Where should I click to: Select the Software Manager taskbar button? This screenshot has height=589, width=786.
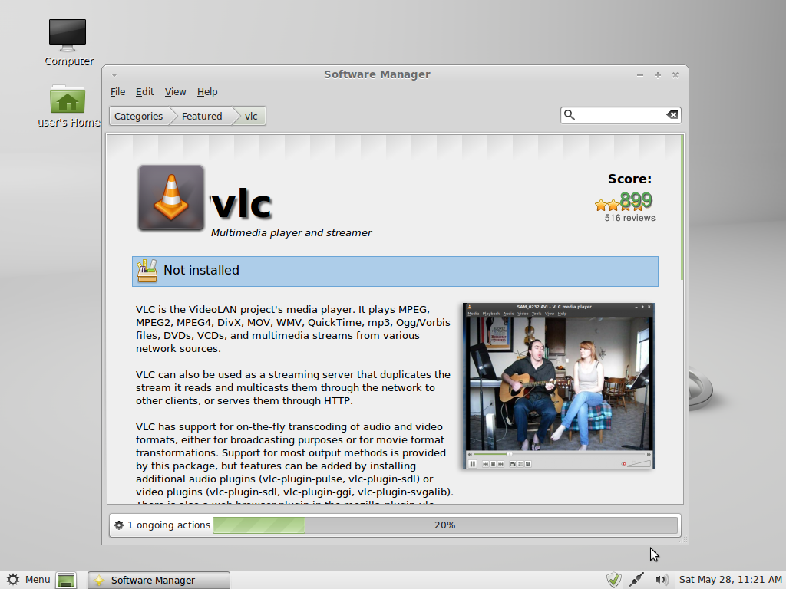point(159,580)
